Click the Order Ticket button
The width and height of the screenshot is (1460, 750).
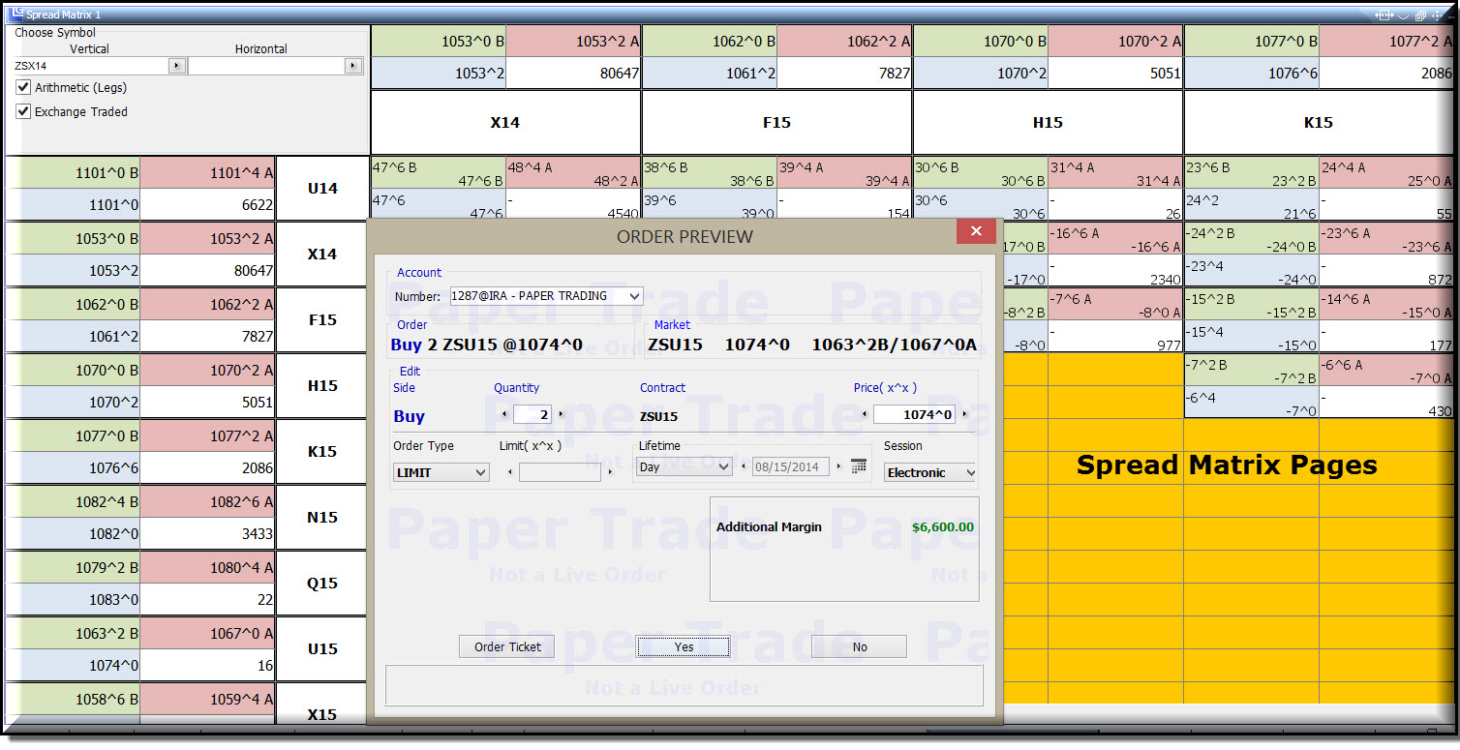point(507,646)
